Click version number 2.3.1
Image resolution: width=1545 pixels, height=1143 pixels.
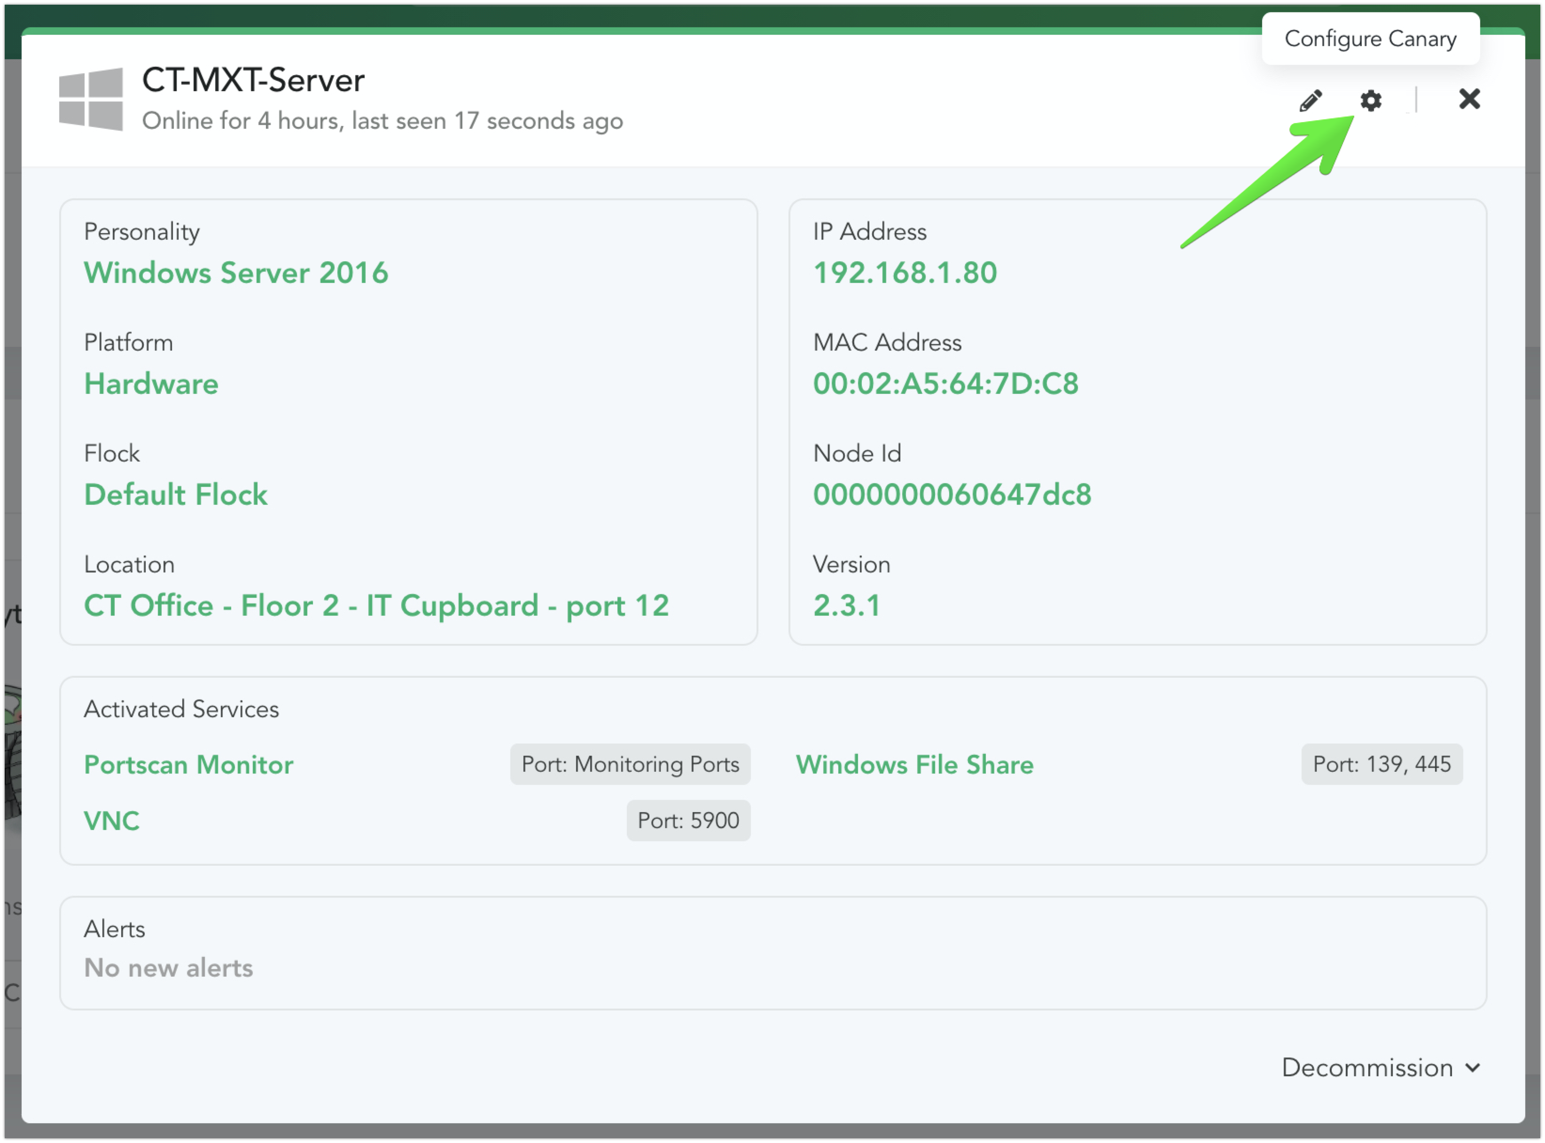point(846,605)
